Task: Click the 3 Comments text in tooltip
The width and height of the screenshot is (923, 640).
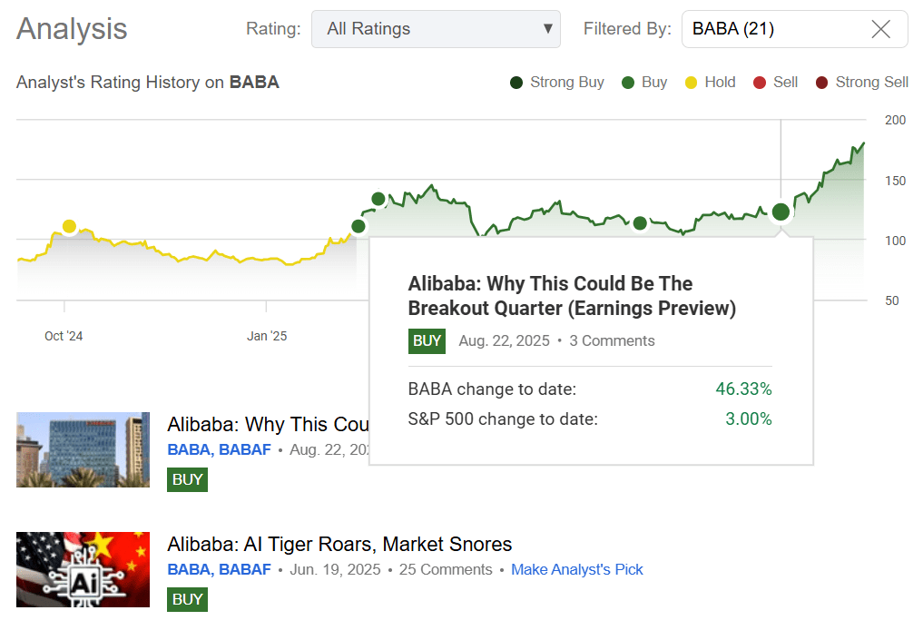Action: [x=612, y=341]
